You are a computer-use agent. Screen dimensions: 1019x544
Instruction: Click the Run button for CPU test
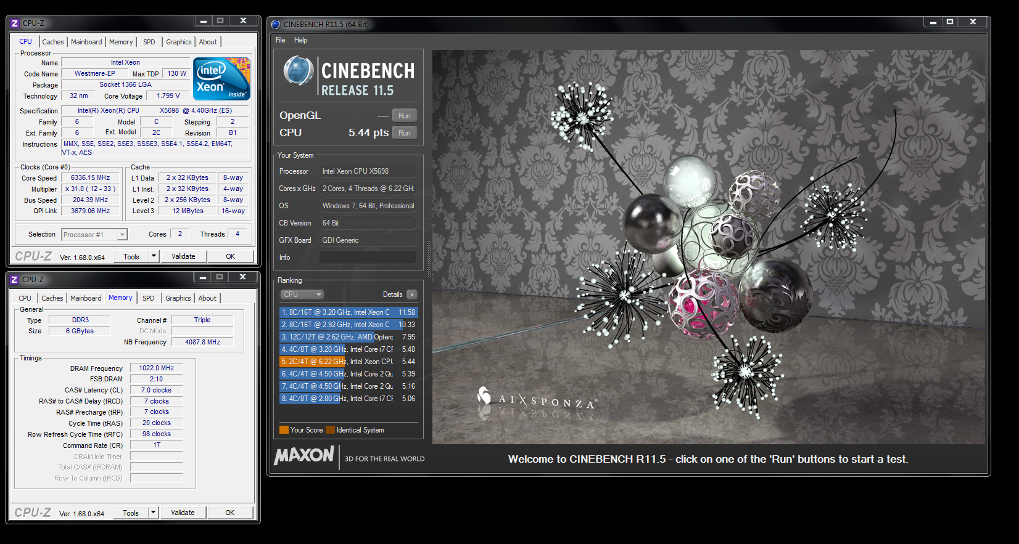tap(405, 133)
